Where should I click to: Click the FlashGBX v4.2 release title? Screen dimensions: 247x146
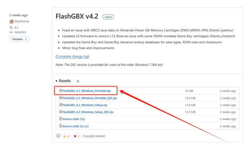77,16
